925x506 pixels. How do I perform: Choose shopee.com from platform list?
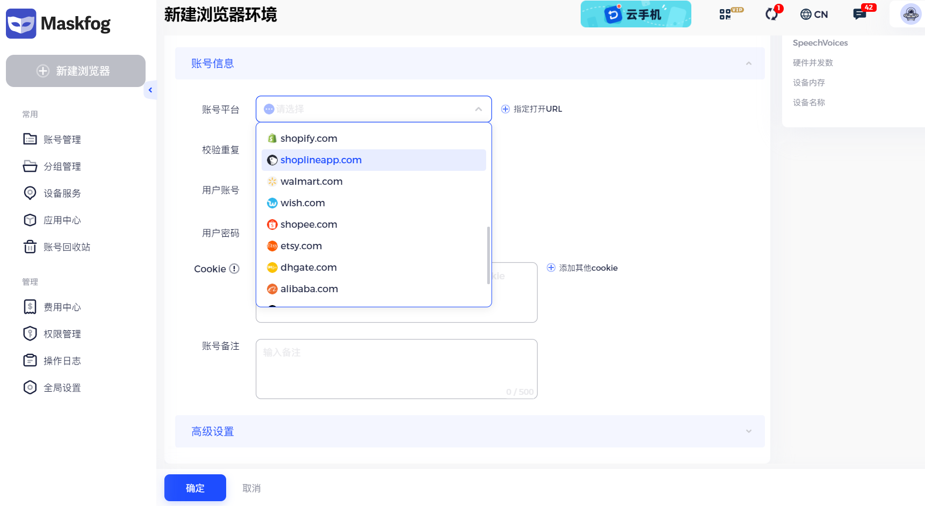coord(374,224)
